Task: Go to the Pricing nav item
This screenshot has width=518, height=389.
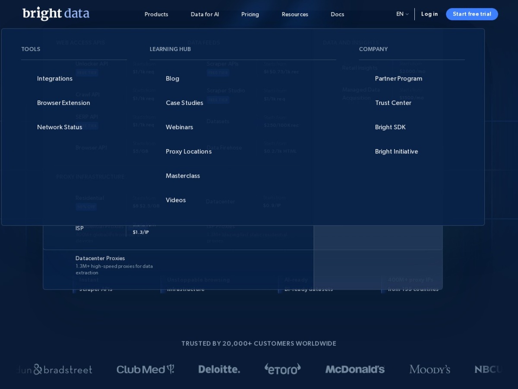Action: pos(250,14)
